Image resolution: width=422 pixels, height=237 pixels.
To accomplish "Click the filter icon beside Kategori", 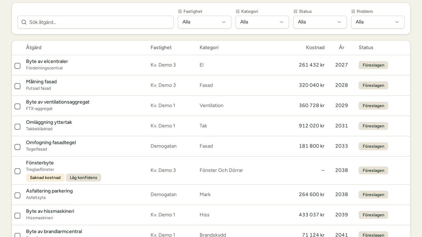I will (238, 11).
